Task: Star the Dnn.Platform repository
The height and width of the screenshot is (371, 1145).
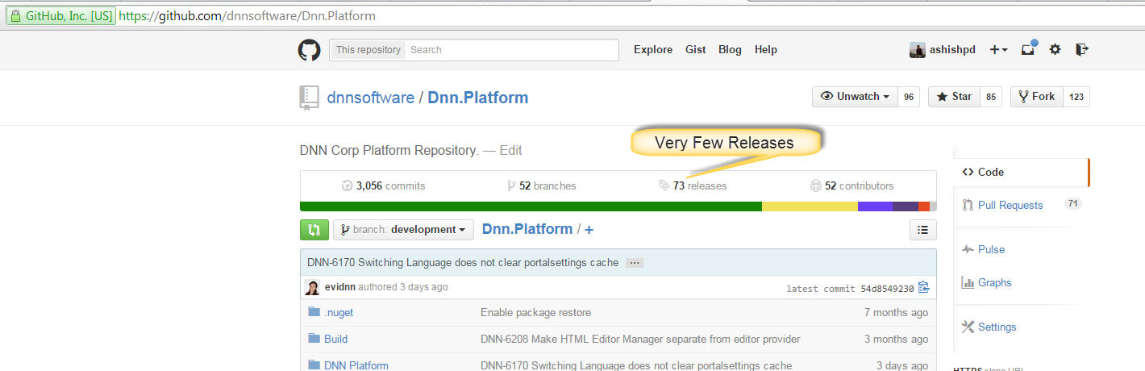Action: pyautogui.click(x=954, y=97)
